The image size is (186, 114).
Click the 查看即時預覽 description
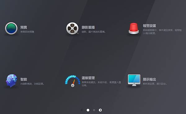[x=27, y=32]
